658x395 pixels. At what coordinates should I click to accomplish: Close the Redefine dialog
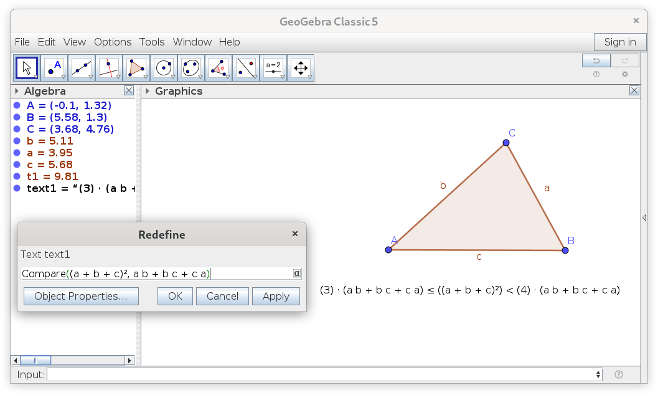(x=295, y=234)
